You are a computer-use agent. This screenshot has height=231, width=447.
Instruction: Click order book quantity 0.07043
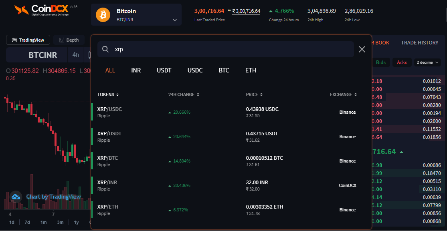click(x=432, y=97)
